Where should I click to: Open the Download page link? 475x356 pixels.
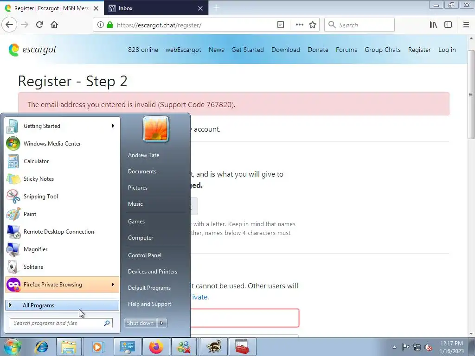(x=286, y=50)
